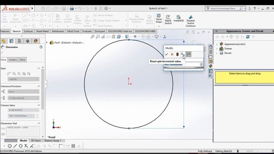Image resolution: width=274 pixels, height=154 pixels.
Task: Switch to the Weldments tab
Action: [x=58, y=31]
